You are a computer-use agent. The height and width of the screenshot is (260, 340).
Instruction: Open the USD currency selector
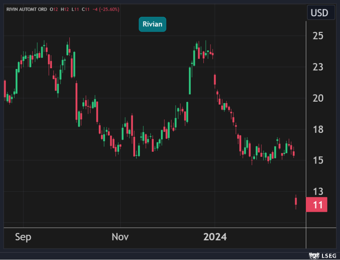pyautogui.click(x=319, y=13)
